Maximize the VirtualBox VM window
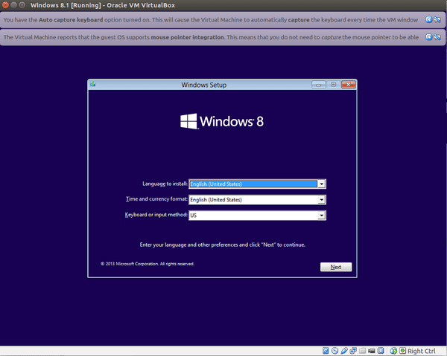447x356 pixels. [x=22, y=5]
